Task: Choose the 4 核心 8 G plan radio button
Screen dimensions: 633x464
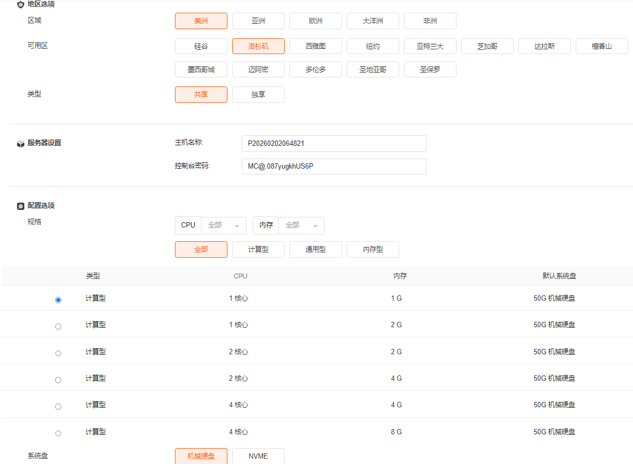Action: (x=58, y=433)
